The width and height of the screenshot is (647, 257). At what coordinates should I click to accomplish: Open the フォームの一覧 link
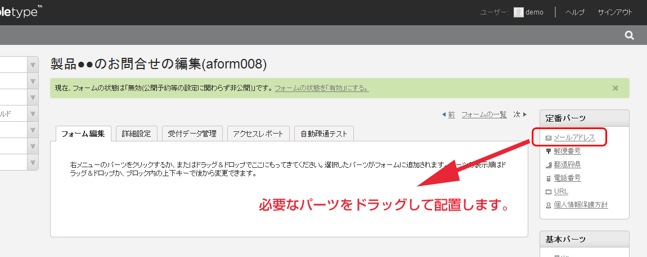[484, 114]
